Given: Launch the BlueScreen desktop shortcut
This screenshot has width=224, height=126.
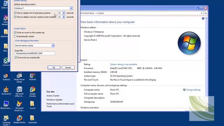Looking at the screenshot, I should 6,105.
